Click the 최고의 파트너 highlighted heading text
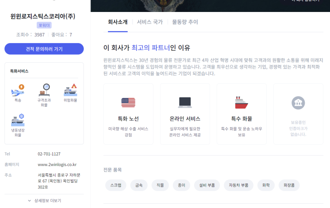Image resolution: width=330 pixels, height=208 pixels. 151,48
